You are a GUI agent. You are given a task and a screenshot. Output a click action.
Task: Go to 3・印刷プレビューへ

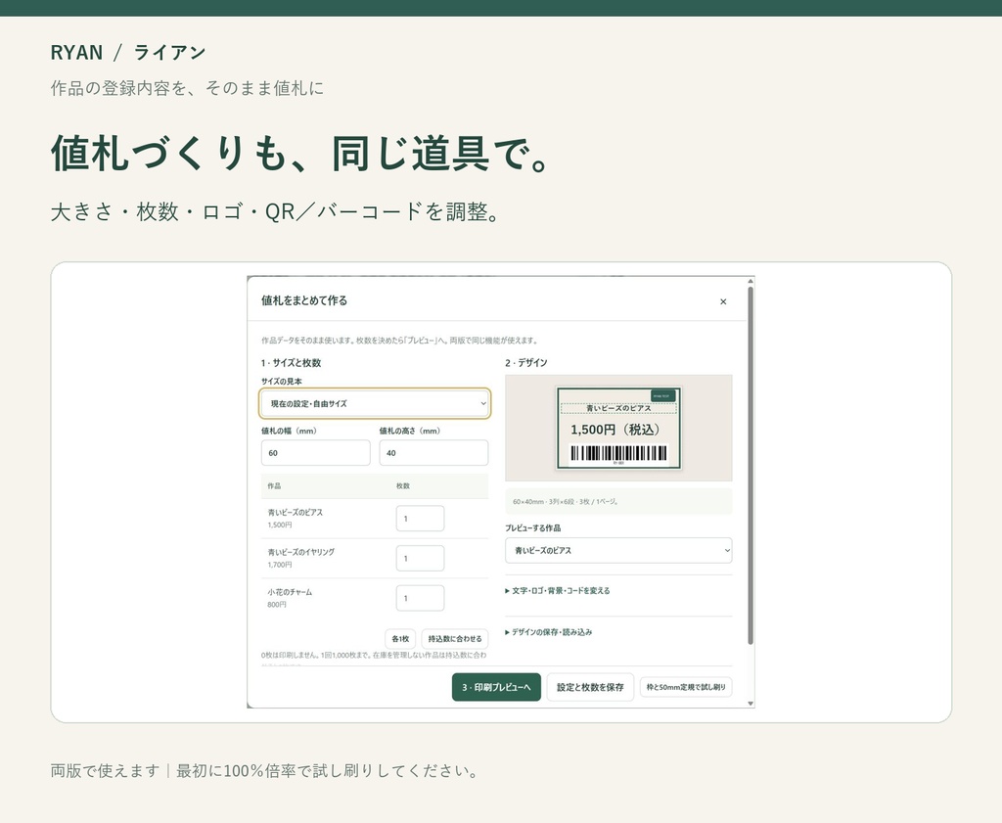(496, 687)
